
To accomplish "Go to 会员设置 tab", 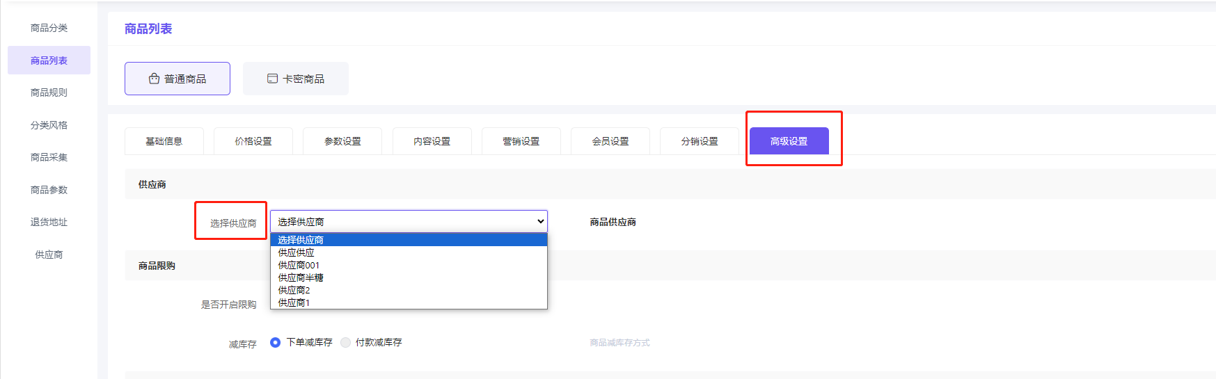I will pos(610,141).
